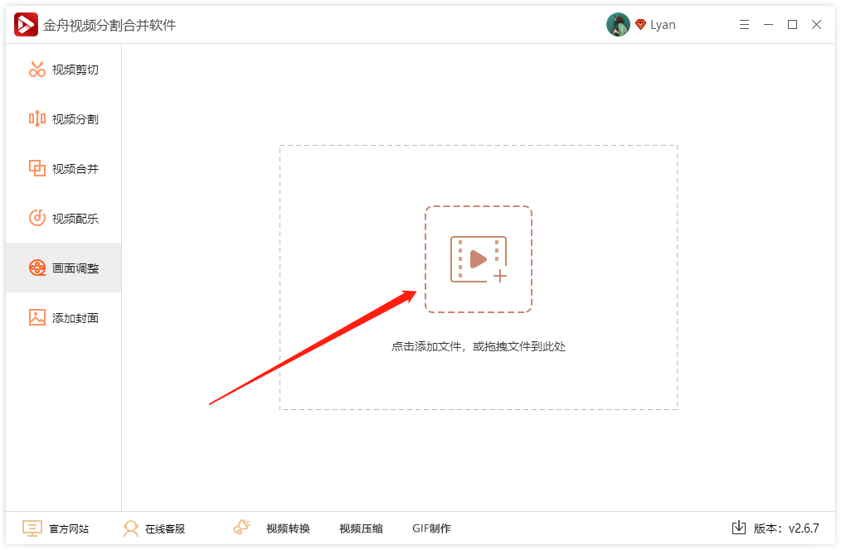Open the hamburger menu in title bar
This screenshot has height=550, width=841.
point(744,25)
